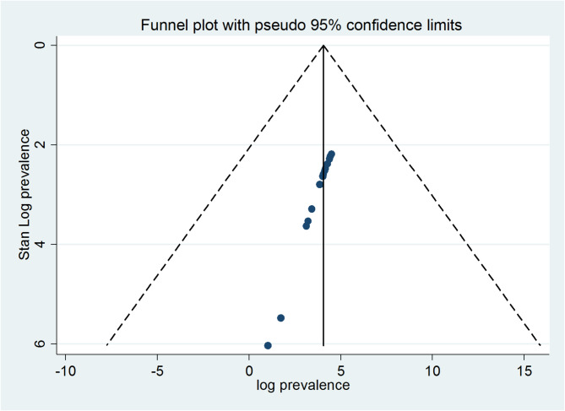Select the second-lowest data point in the plot
Image resolution: width=565 pixels, height=411 pixels.
(280, 317)
